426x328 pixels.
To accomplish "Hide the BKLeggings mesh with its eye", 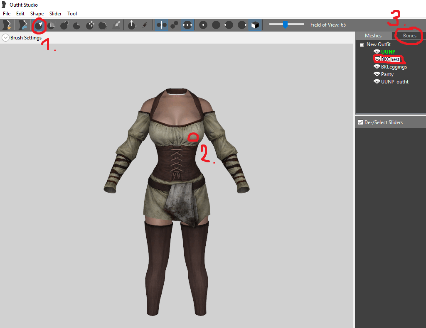I will (377, 66).
